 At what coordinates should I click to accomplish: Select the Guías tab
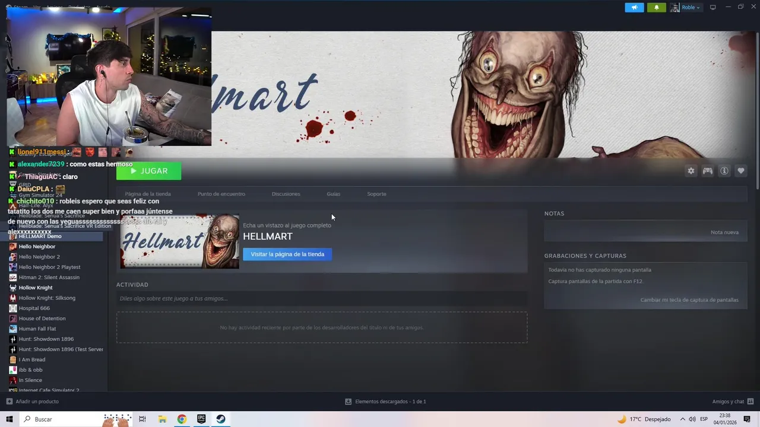tap(333, 194)
